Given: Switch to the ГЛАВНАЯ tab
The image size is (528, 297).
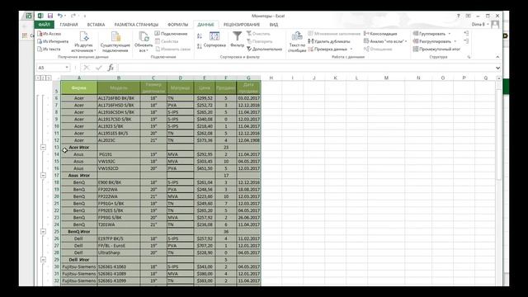Looking at the screenshot, I should pyautogui.click(x=68, y=25).
